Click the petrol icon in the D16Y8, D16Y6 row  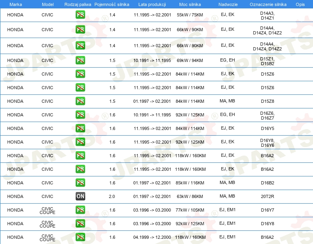point(80,142)
